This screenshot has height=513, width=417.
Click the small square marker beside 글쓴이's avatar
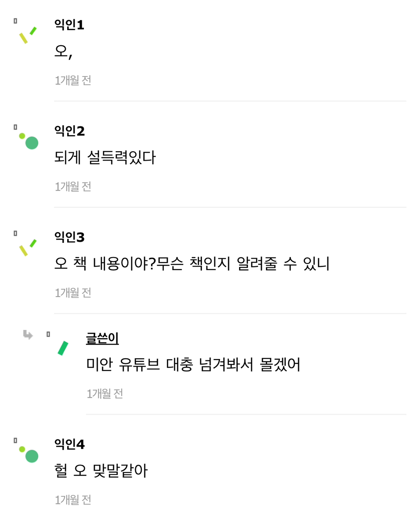(48, 334)
